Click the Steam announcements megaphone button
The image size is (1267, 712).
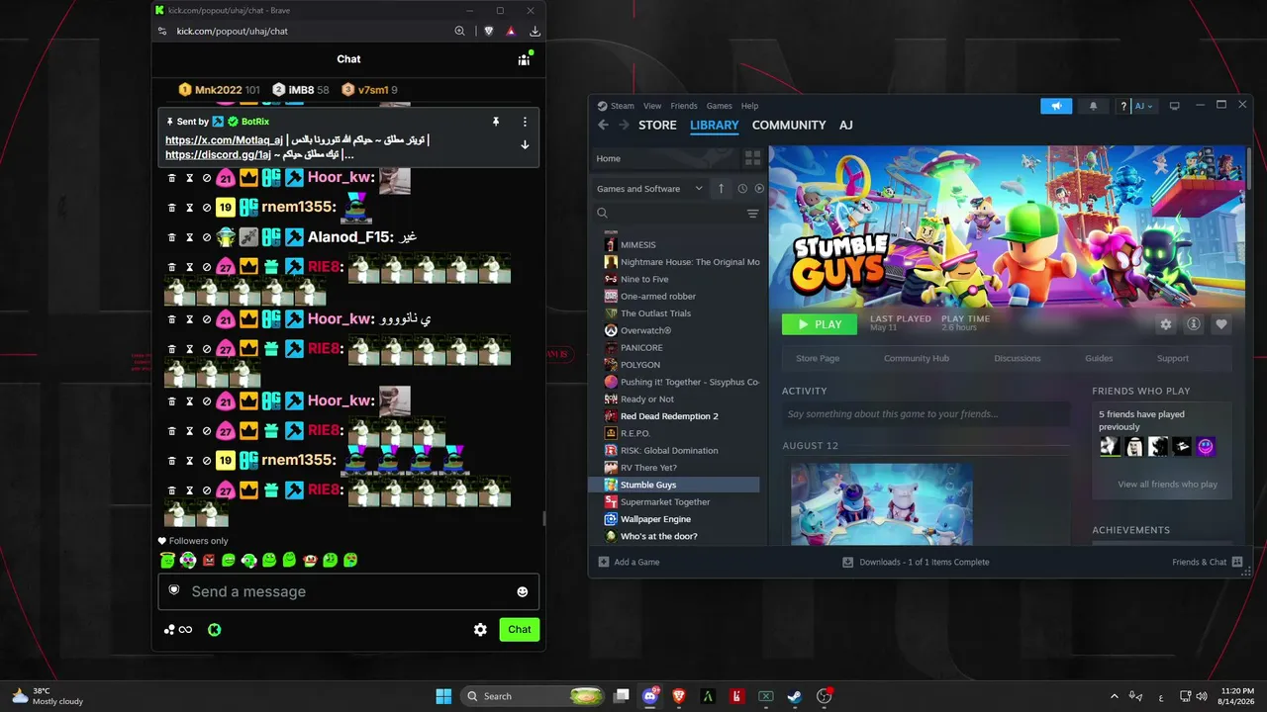click(x=1056, y=106)
